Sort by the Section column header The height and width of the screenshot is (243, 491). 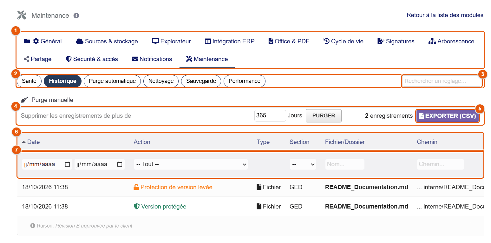click(x=299, y=142)
